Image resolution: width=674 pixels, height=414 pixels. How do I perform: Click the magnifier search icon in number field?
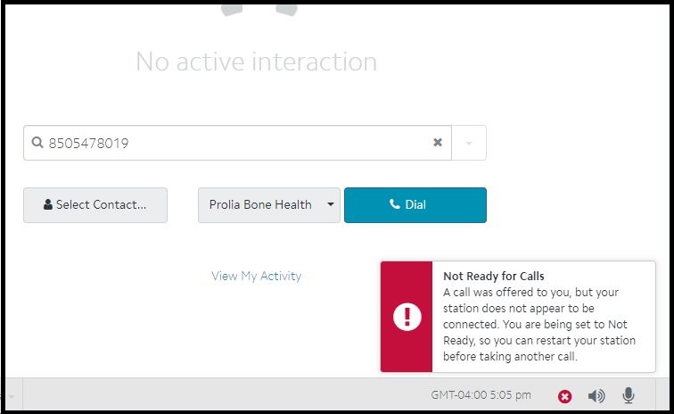pyautogui.click(x=37, y=143)
